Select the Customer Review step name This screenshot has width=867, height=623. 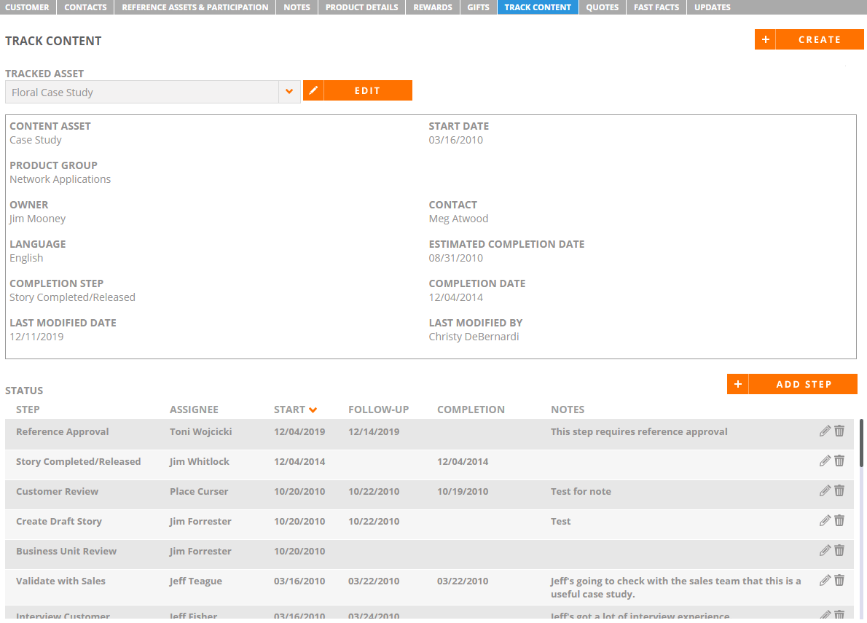pyautogui.click(x=57, y=491)
